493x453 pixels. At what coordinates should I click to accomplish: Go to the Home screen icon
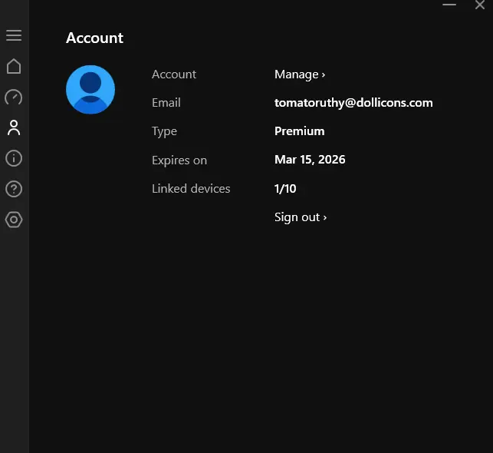(x=14, y=66)
